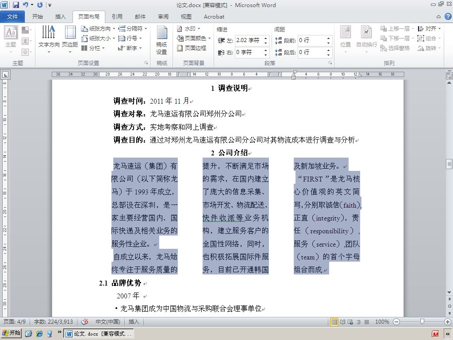Switch to Draft view icon

[367, 322]
